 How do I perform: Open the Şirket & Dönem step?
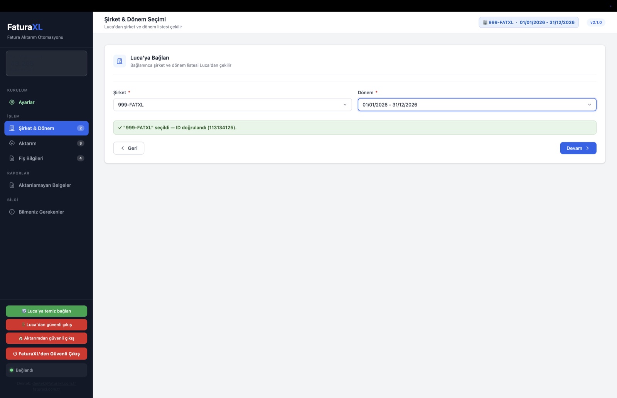click(46, 128)
